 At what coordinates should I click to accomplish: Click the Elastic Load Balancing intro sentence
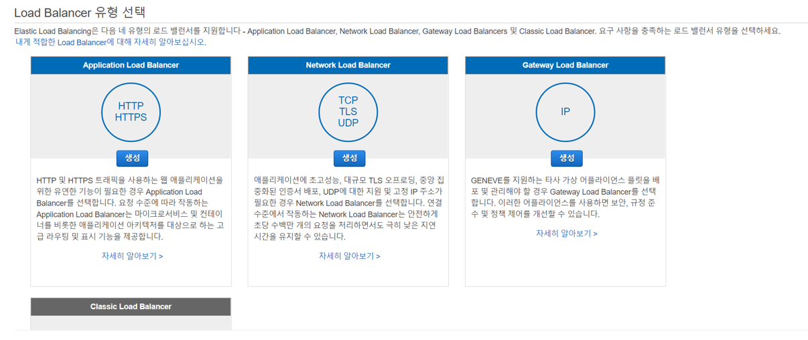pyautogui.click(x=397, y=31)
